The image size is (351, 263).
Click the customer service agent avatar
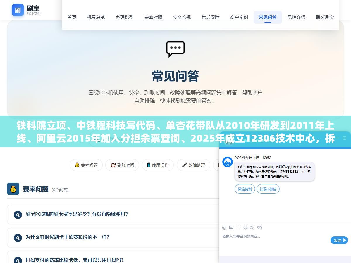tap(228, 162)
